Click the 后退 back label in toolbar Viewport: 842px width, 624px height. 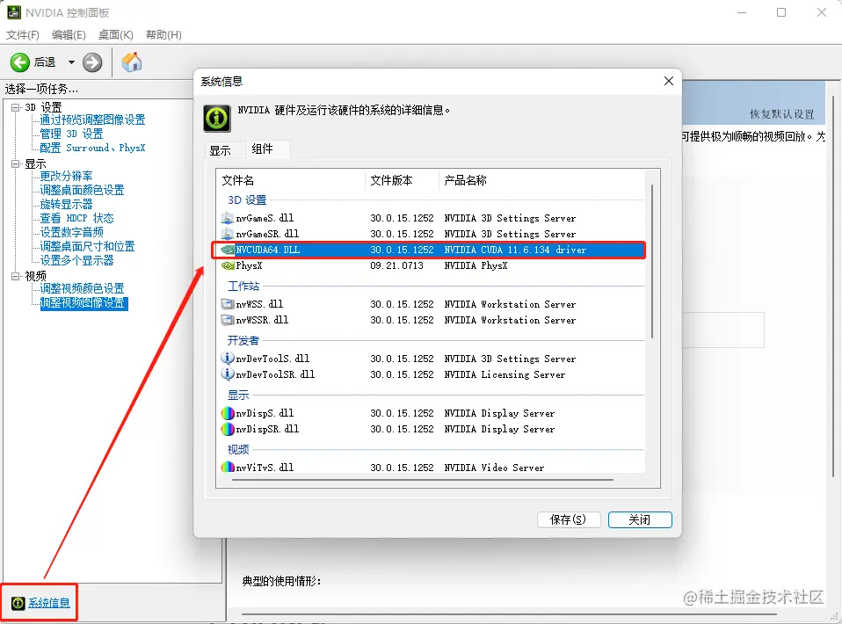[x=45, y=62]
